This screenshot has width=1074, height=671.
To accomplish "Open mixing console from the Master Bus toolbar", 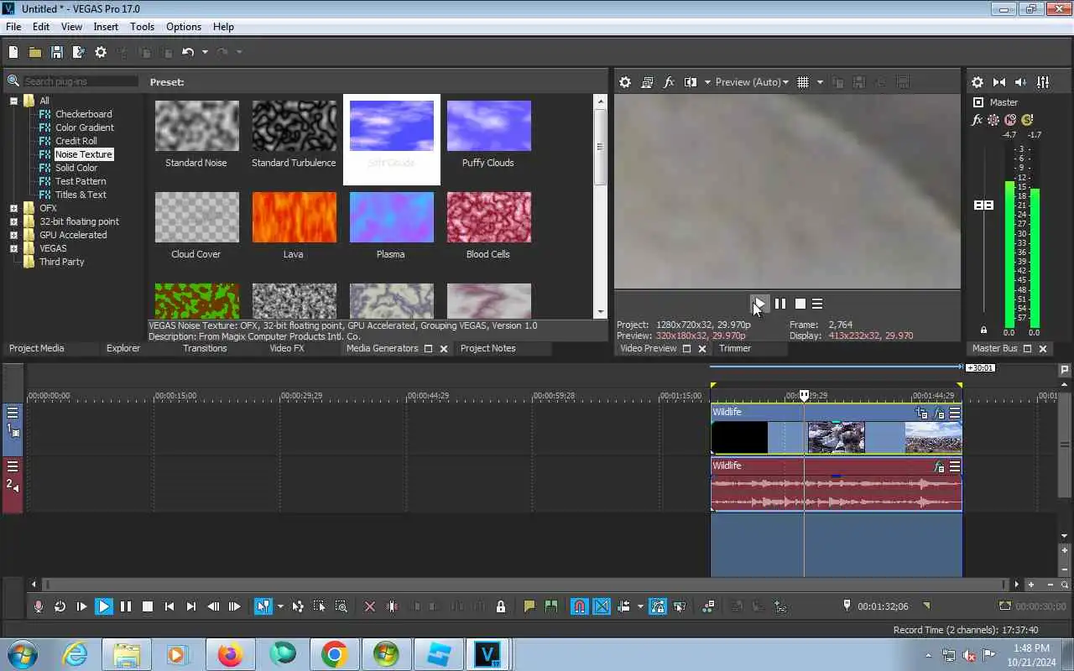I will [1043, 82].
